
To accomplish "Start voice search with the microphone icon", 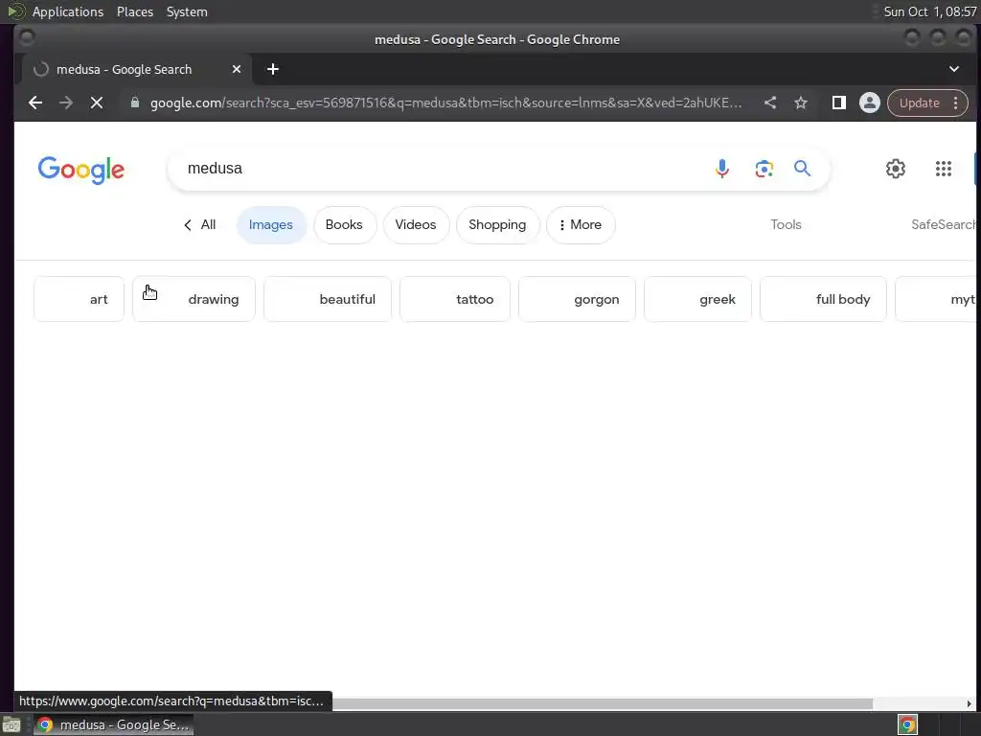I will (x=722, y=169).
